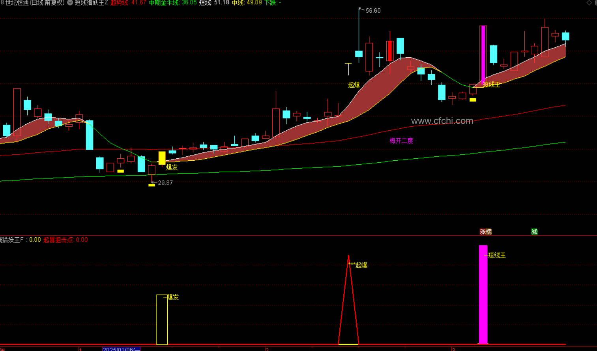Click the 短线猎妖王Z indicator name
This screenshot has height=351, width=597.
pyautogui.click(x=91, y=2)
